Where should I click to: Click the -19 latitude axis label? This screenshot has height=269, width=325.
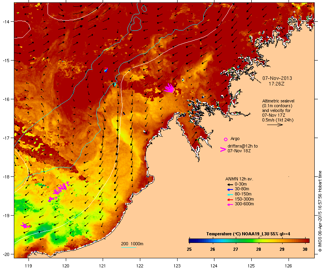[6, 216]
